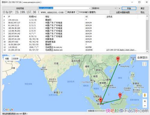Toggle the TCP(80端口,管理员) checkbox
The image size is (150, 115).
[x=78, y=12]
